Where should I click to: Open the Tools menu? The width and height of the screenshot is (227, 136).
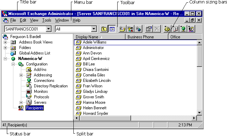pos(47,20)
